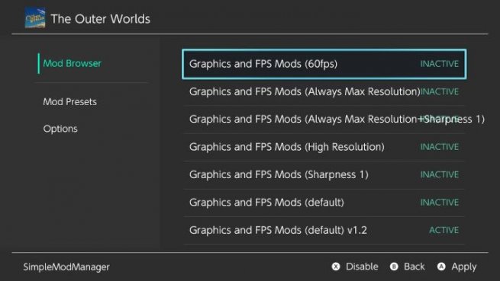This screenshot has height=281, width=500.
Task: Click the Back button label
Action: pyautogui.click(x=415, y=267)
